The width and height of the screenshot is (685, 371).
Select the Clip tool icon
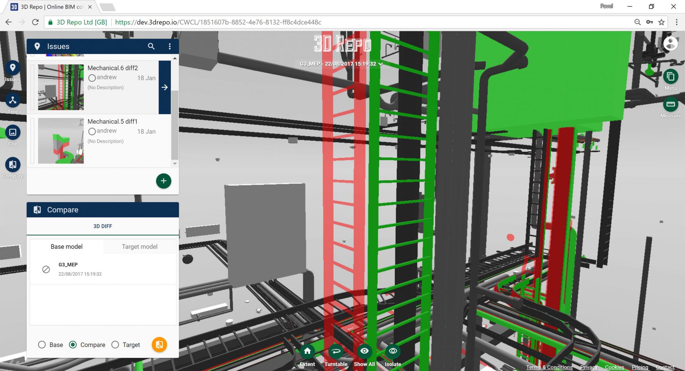click(x=13, y=133)
